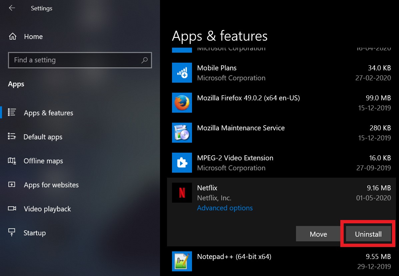The width and height of the screenshot is (399, 276).
Task: Select the Mozilla Firefox app icon
Action: tap(182, 103)
